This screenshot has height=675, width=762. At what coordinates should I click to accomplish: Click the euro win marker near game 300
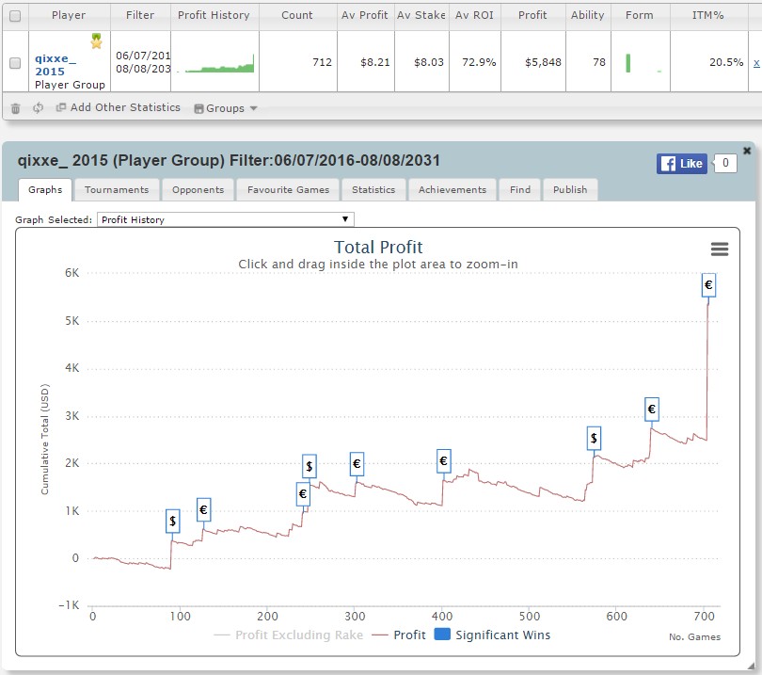coord(357,464)
